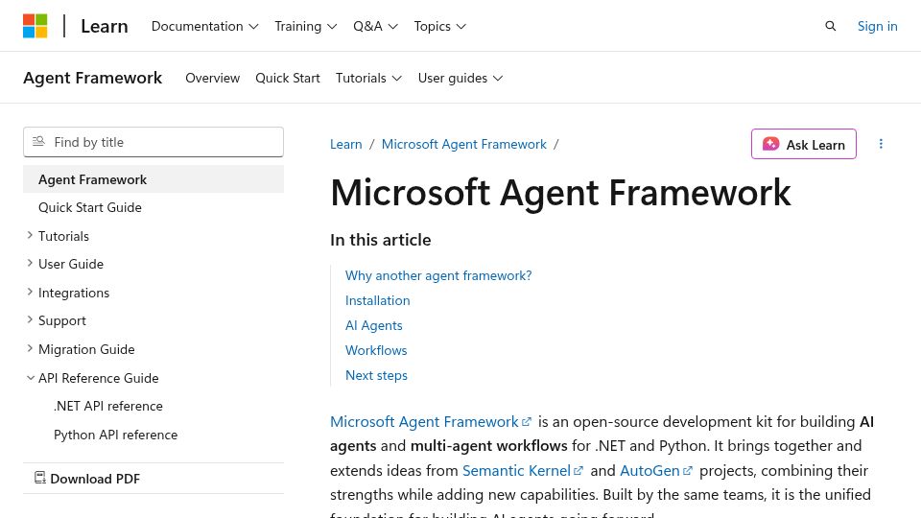Open the User guides dropdown
This screenshot has height=518, width=921.
point(460,78)
